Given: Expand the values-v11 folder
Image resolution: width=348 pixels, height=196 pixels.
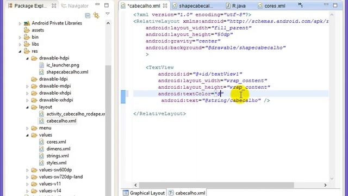Looking at the screenshot, I should pyautogui.click(x=27, y=184).
